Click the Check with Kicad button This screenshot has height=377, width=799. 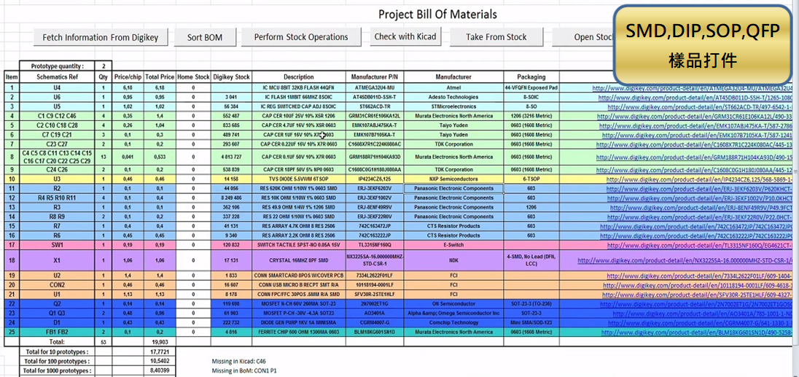(405, 36)
